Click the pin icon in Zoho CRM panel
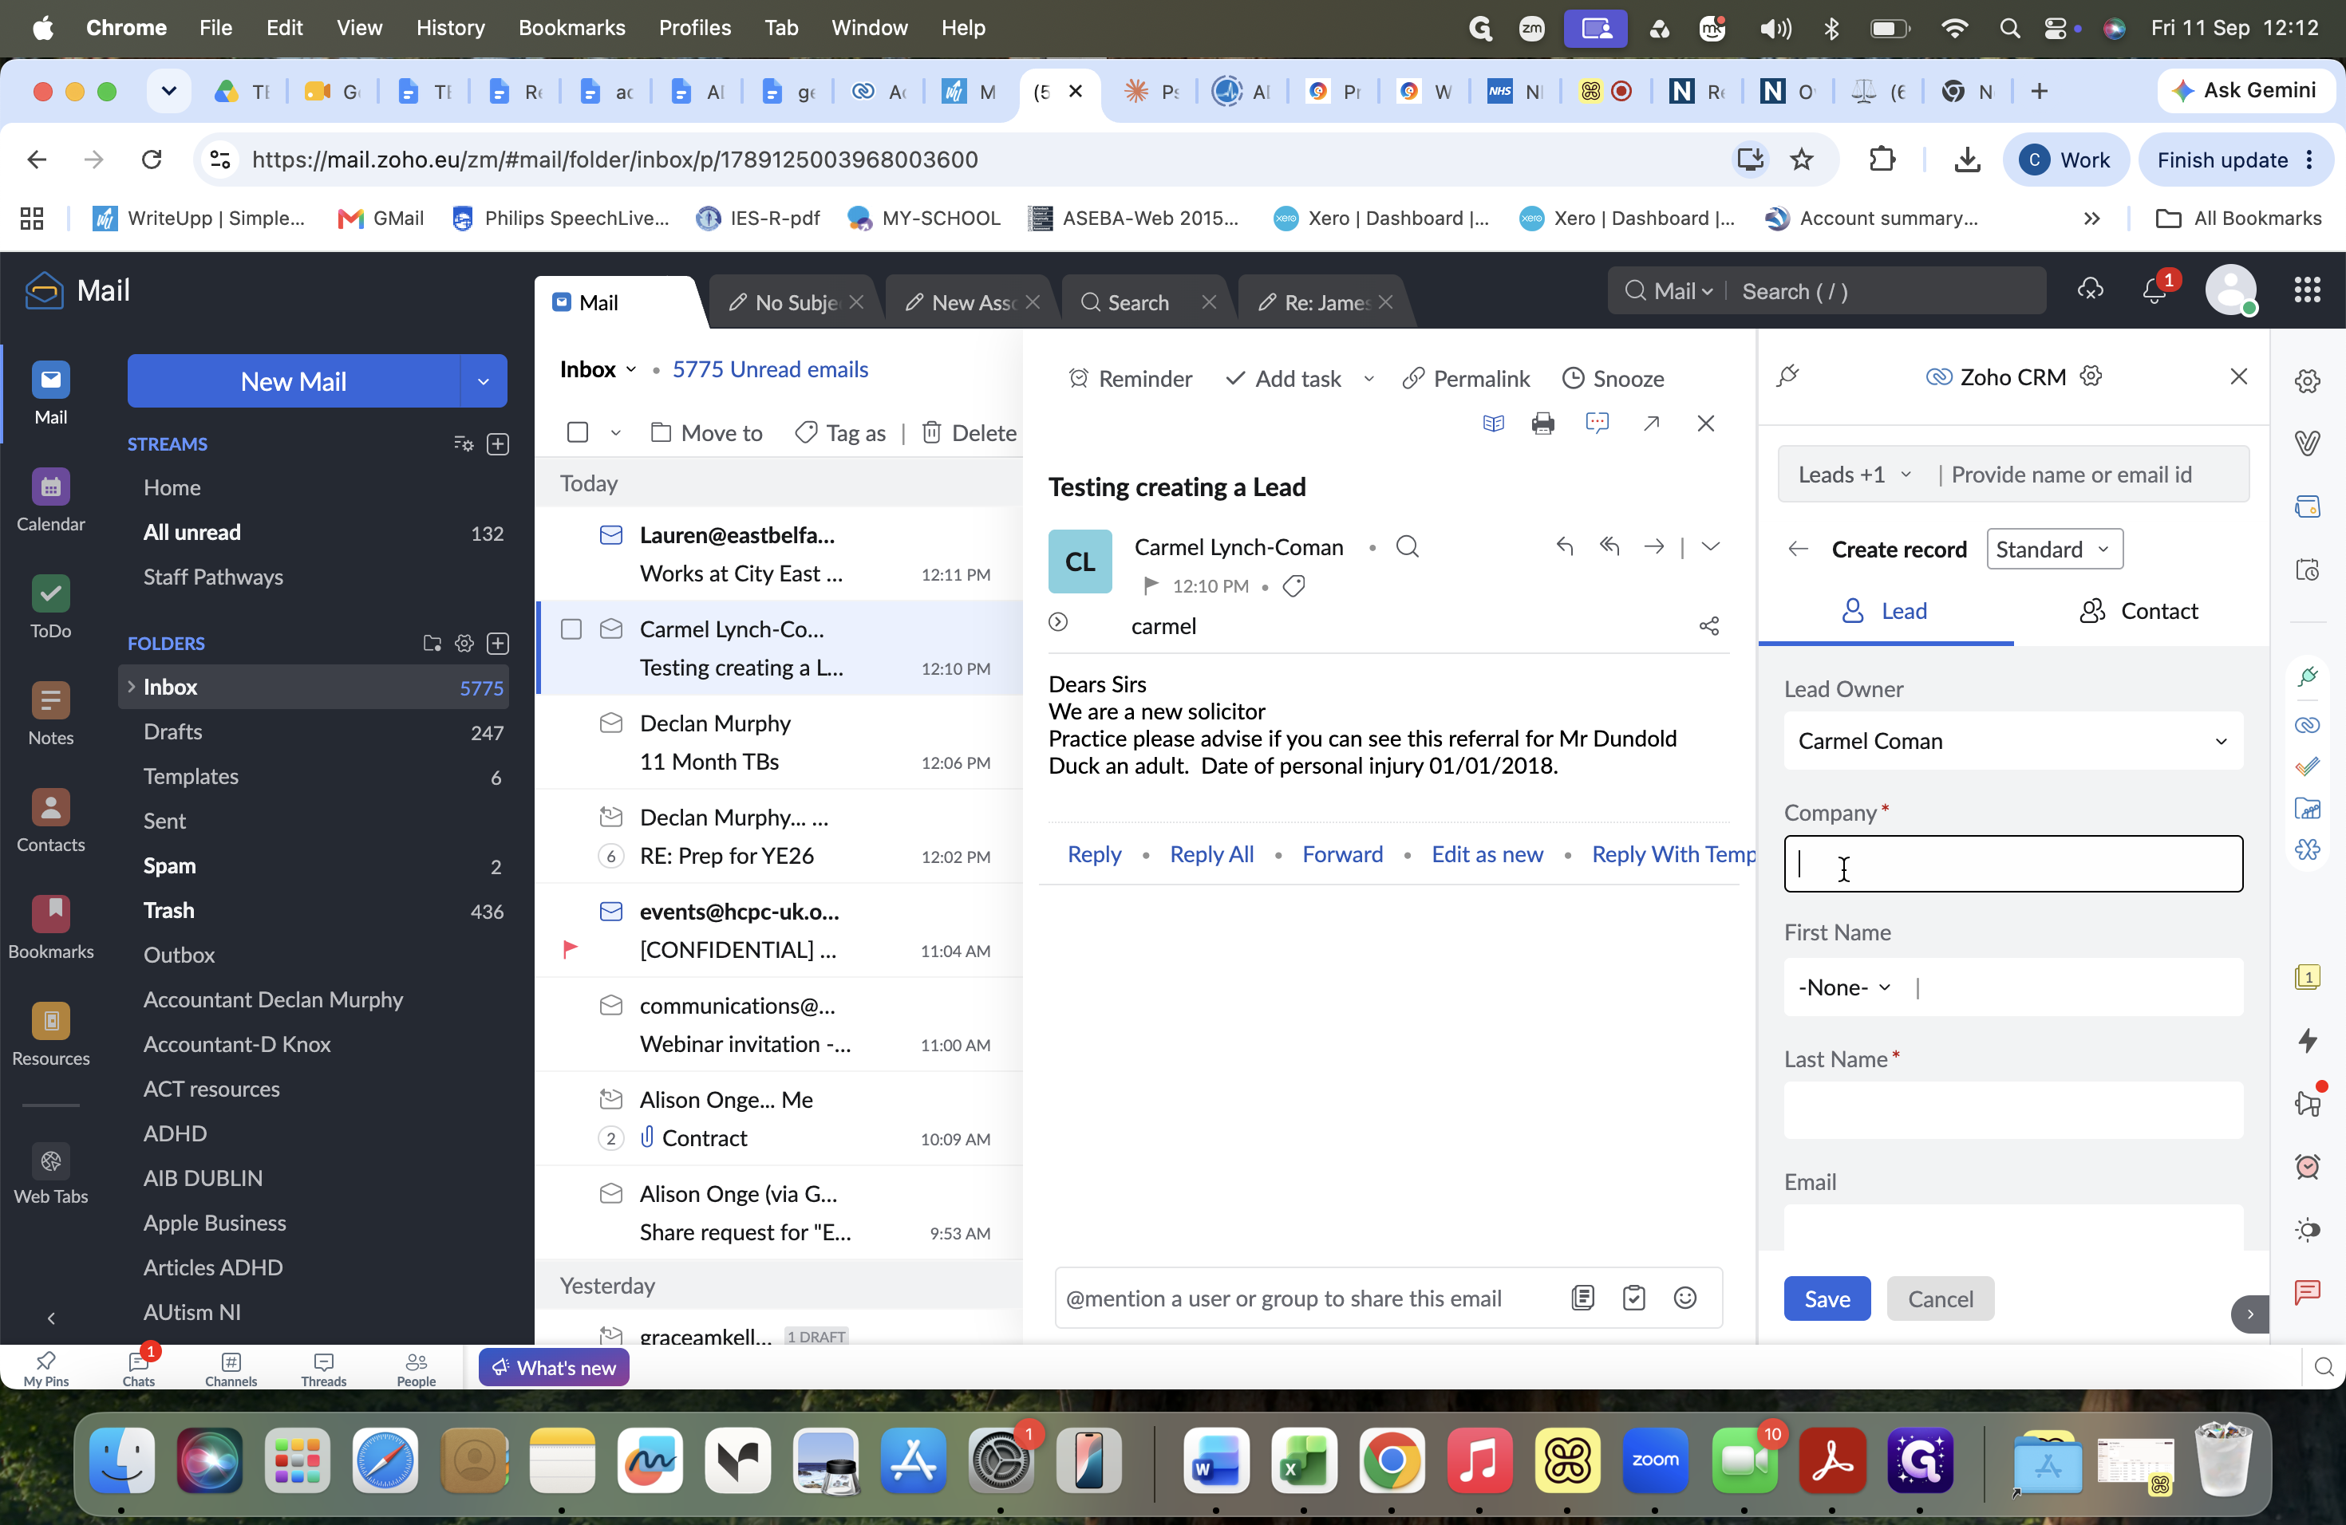This screenshot has height=1525, width=2346. pyautogui.click(x=1788, y=376)
